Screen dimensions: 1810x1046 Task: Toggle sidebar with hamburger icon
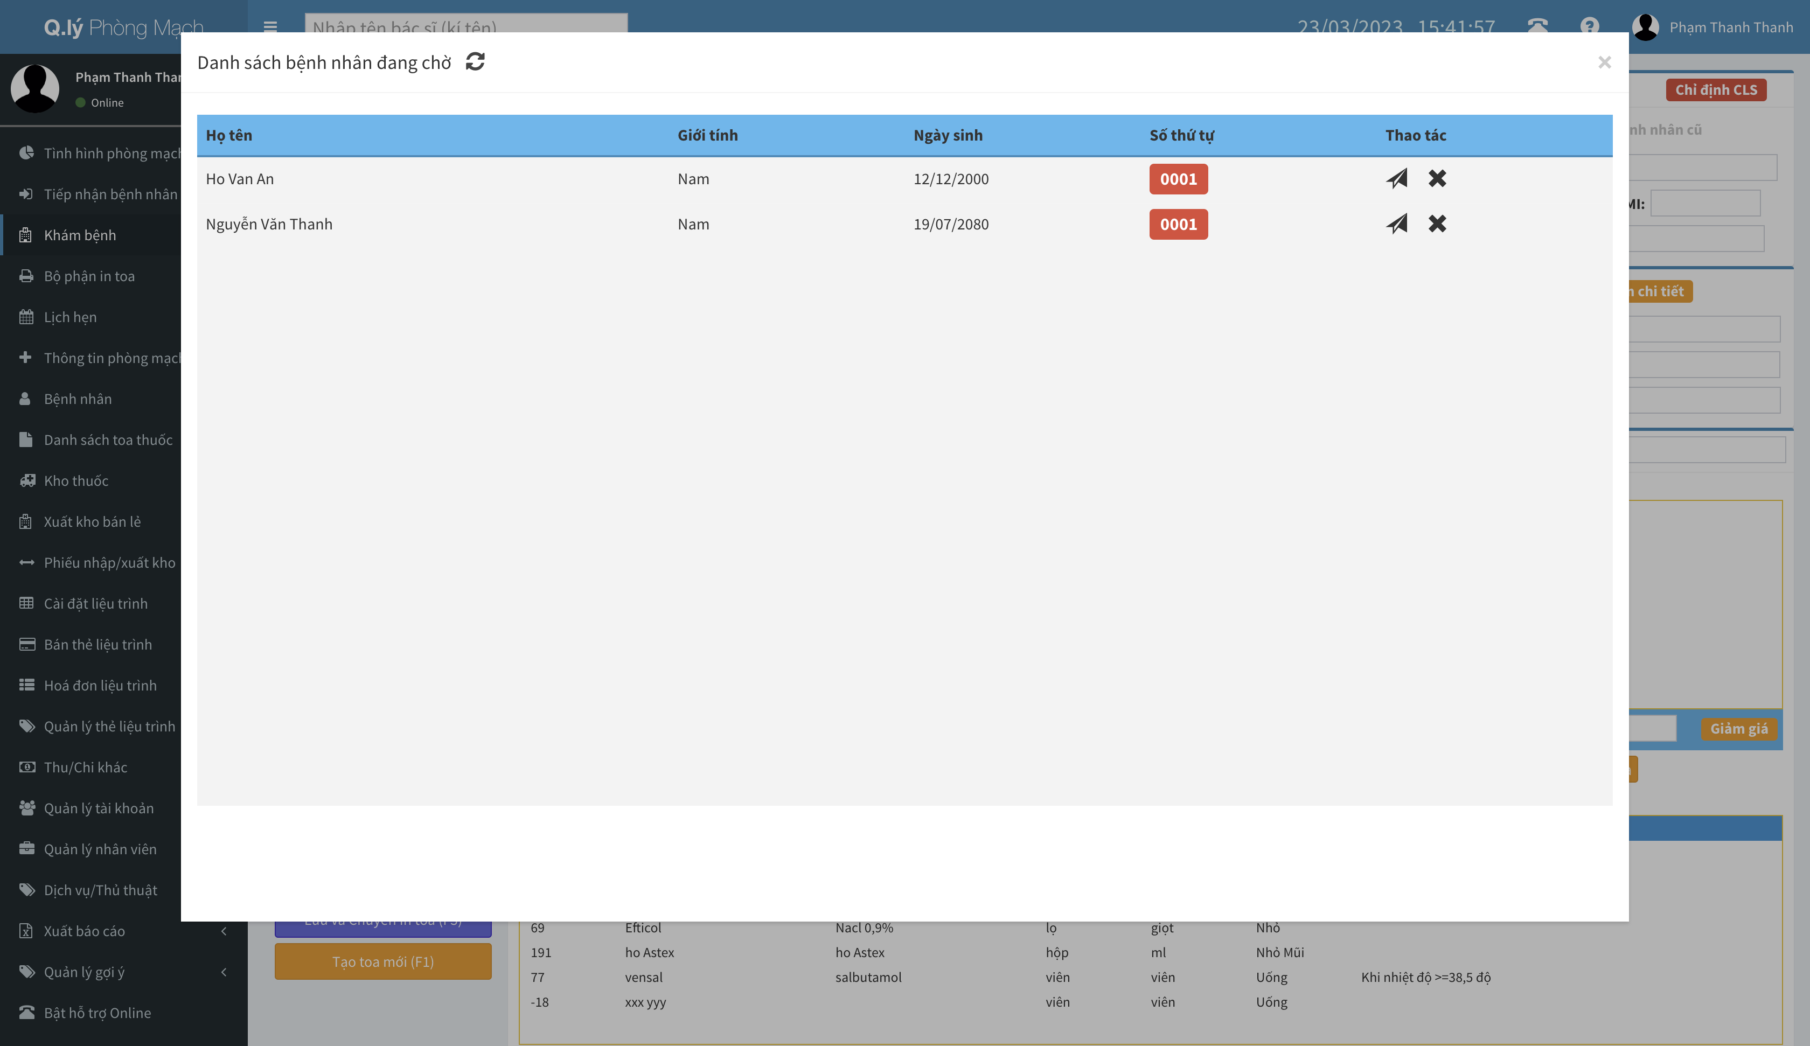tap(270, 27)
